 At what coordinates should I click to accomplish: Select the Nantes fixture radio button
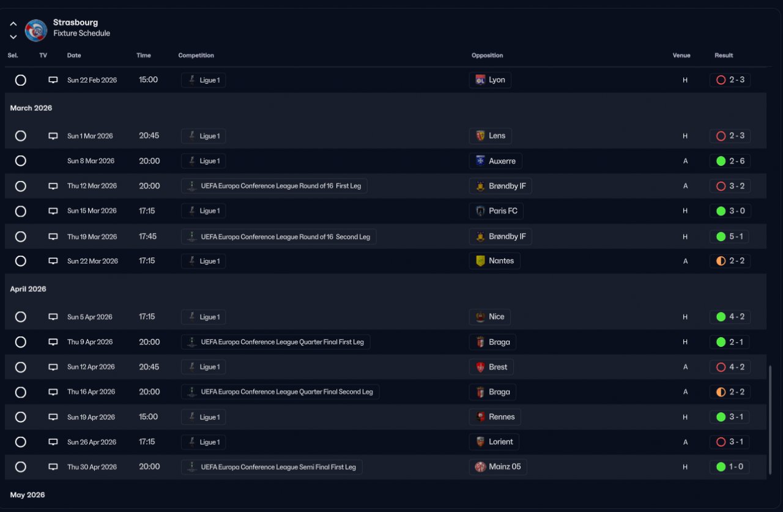point(21,261)
